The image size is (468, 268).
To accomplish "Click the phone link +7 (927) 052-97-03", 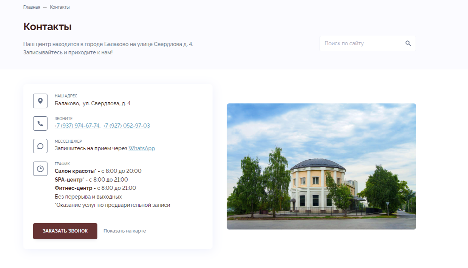I will pos(126,126).
